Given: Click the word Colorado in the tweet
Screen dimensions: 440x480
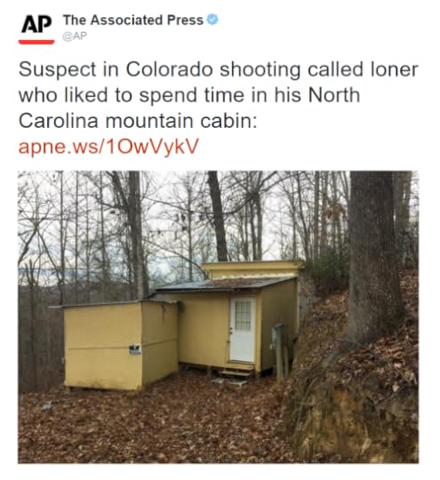Looking at the screenshot, I should pyautogui.click(x=169, y=70).
